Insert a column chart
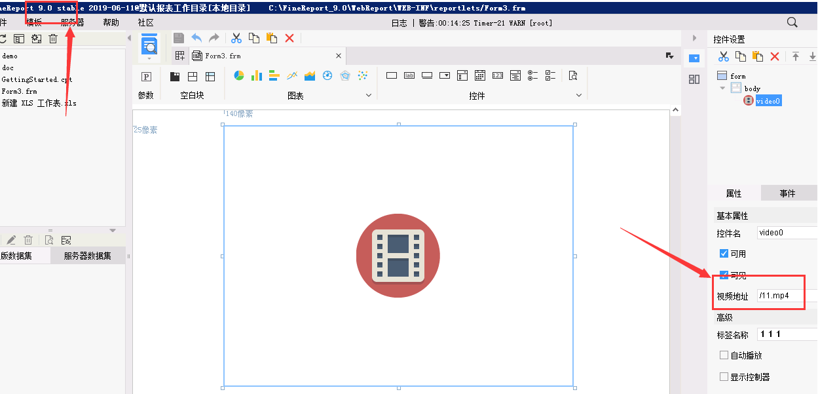818x394 pixels. point(257,75)
